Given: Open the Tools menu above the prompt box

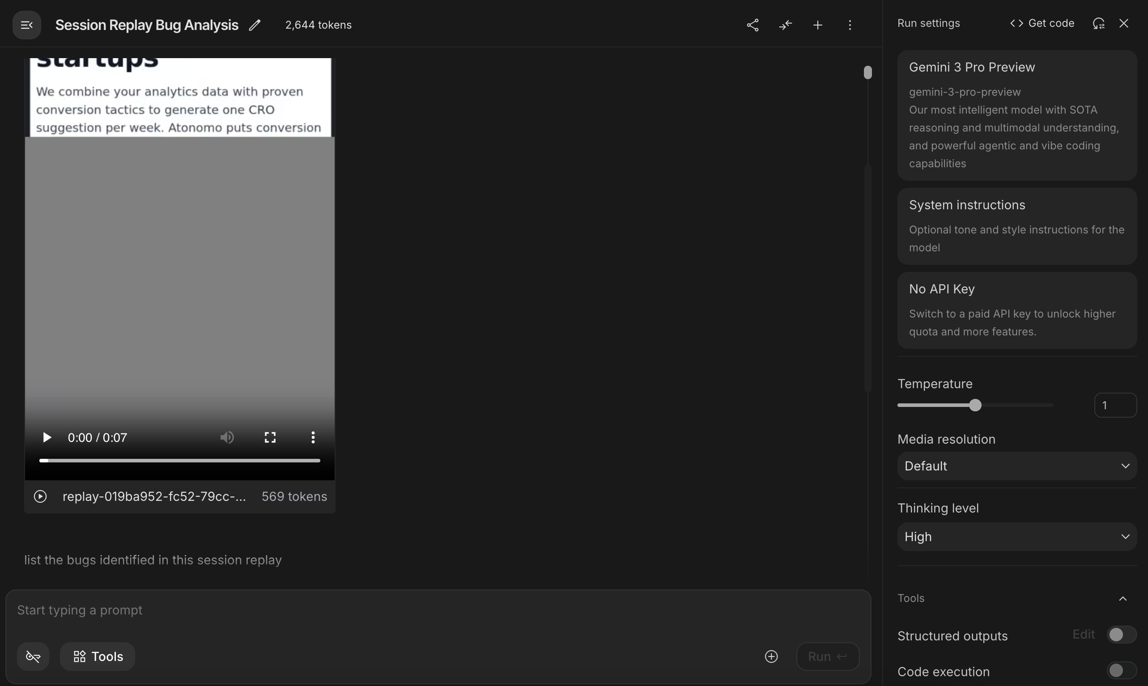Looking at the screenshot, I should [x=98, y=656].
